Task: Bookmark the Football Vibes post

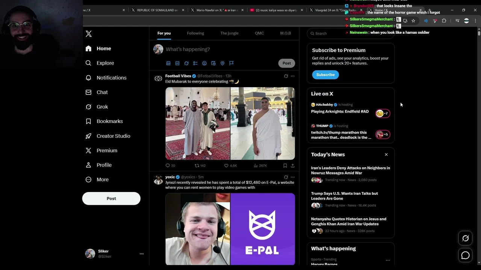Action: click(x=285, y=166)
